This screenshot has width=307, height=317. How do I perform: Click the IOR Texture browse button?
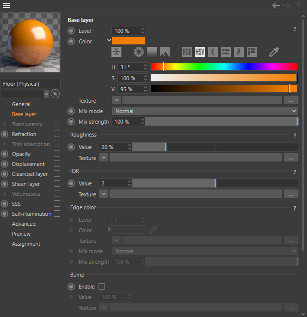(x=291, y=194)
